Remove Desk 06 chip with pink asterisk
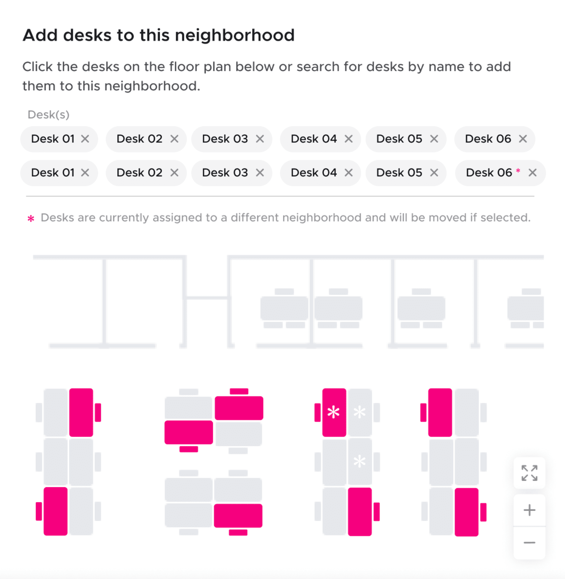The image size is (565, 579). 532,173
